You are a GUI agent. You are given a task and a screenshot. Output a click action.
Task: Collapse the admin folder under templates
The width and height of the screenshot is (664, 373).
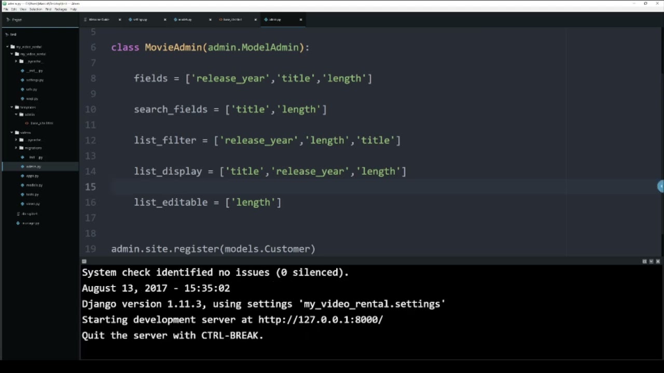(16, 114)
